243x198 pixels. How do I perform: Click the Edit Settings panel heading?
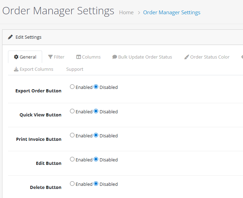pos(28,37)
